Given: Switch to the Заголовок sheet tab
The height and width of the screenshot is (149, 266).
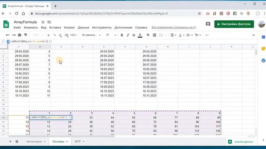Looking at the screenshot, I should click(34, 142).
